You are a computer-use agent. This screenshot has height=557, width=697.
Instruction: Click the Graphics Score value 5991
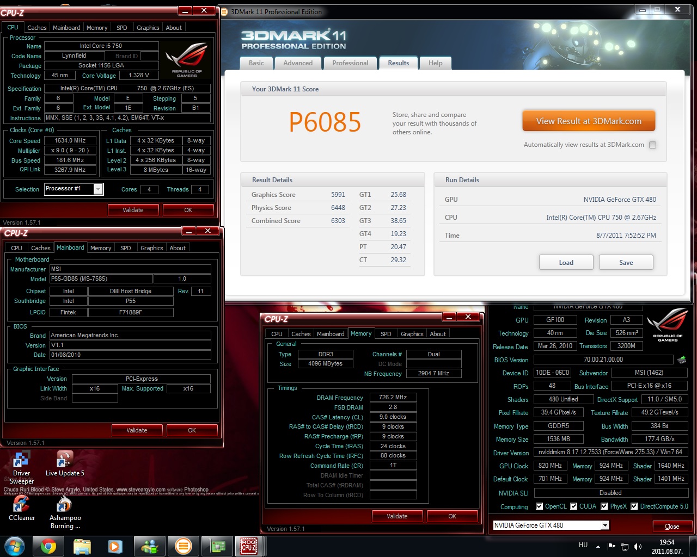click(x=338, y=195)
